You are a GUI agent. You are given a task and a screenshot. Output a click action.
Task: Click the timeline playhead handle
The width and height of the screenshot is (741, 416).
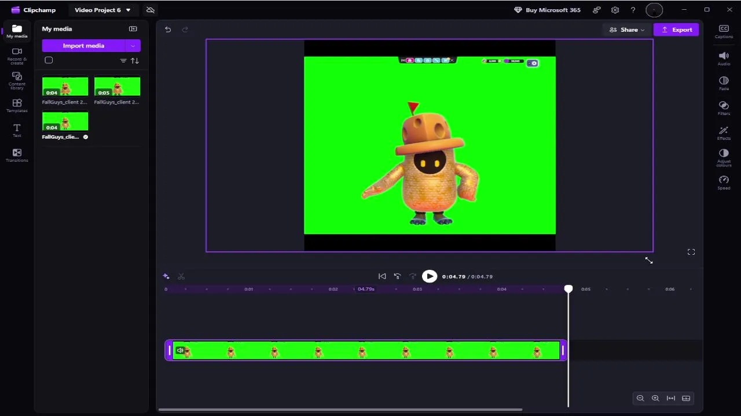(568, 289)
